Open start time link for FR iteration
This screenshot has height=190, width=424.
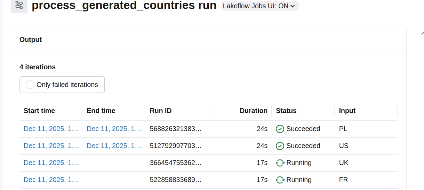point(51,180)
